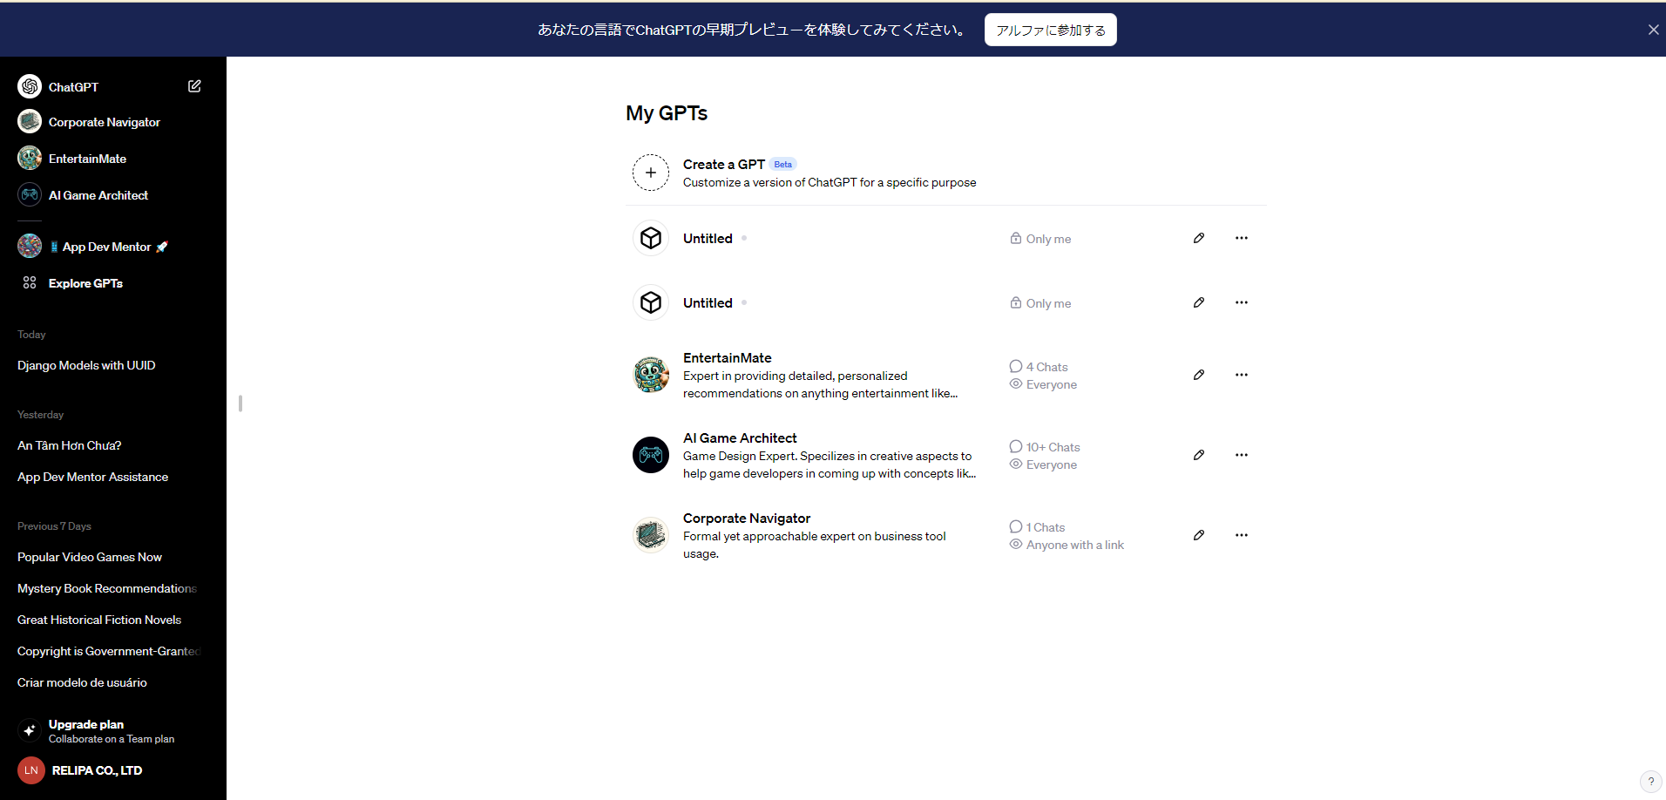Click the AI Game Architect thumbnail avatar

650,455
